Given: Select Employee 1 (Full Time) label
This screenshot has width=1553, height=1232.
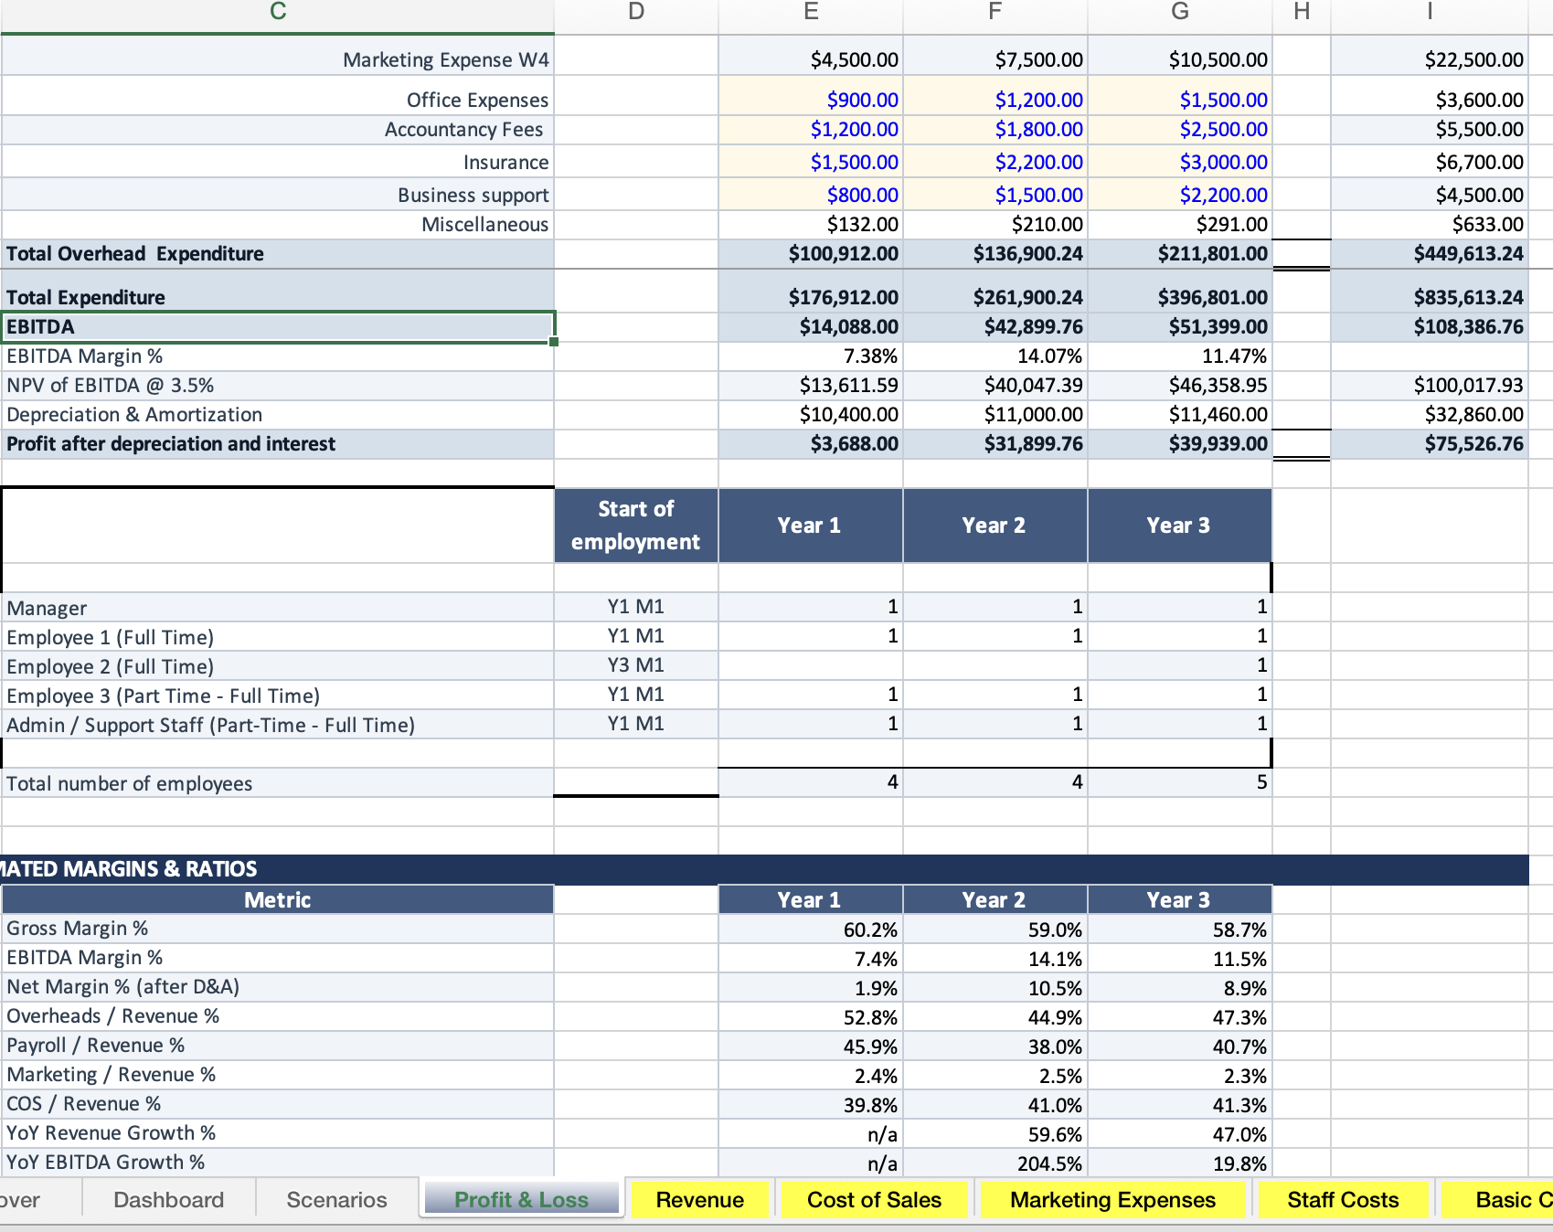Looking at the screenshot, I should click(x=278, y=637).
